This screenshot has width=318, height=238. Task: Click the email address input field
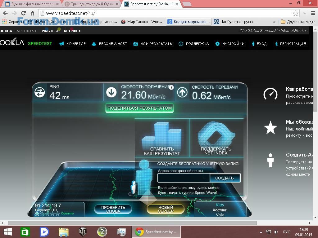[184, 178]
